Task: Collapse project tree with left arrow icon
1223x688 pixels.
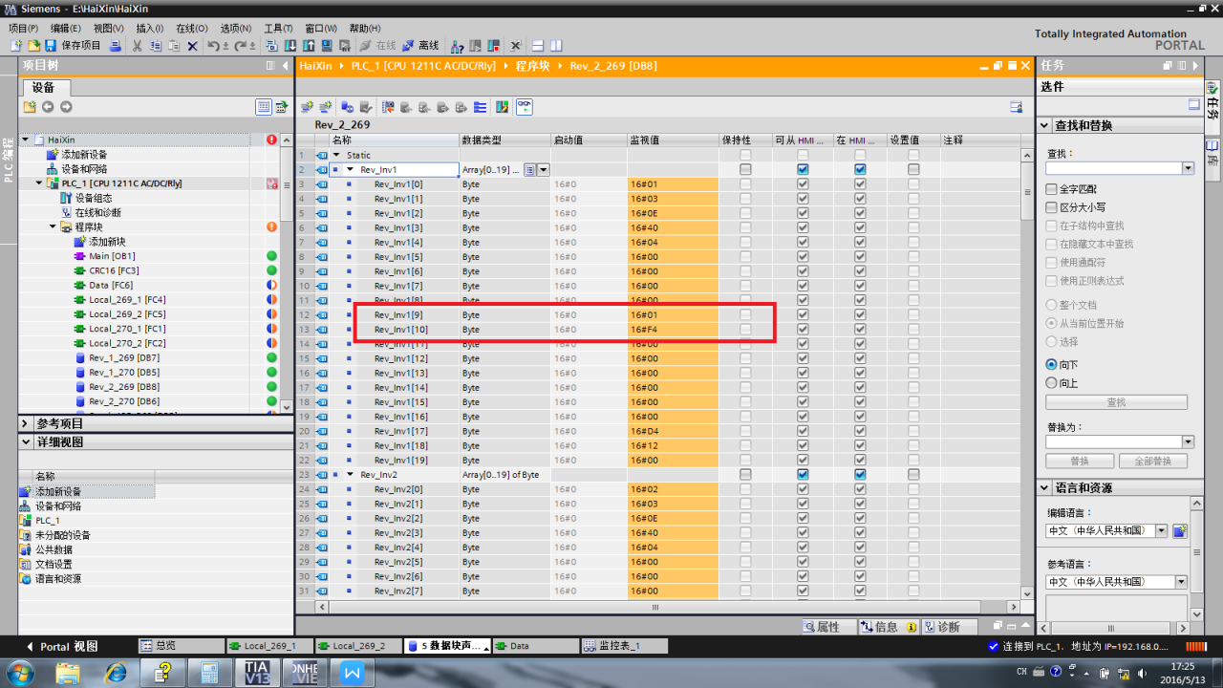Action: [x=286, y=66]
